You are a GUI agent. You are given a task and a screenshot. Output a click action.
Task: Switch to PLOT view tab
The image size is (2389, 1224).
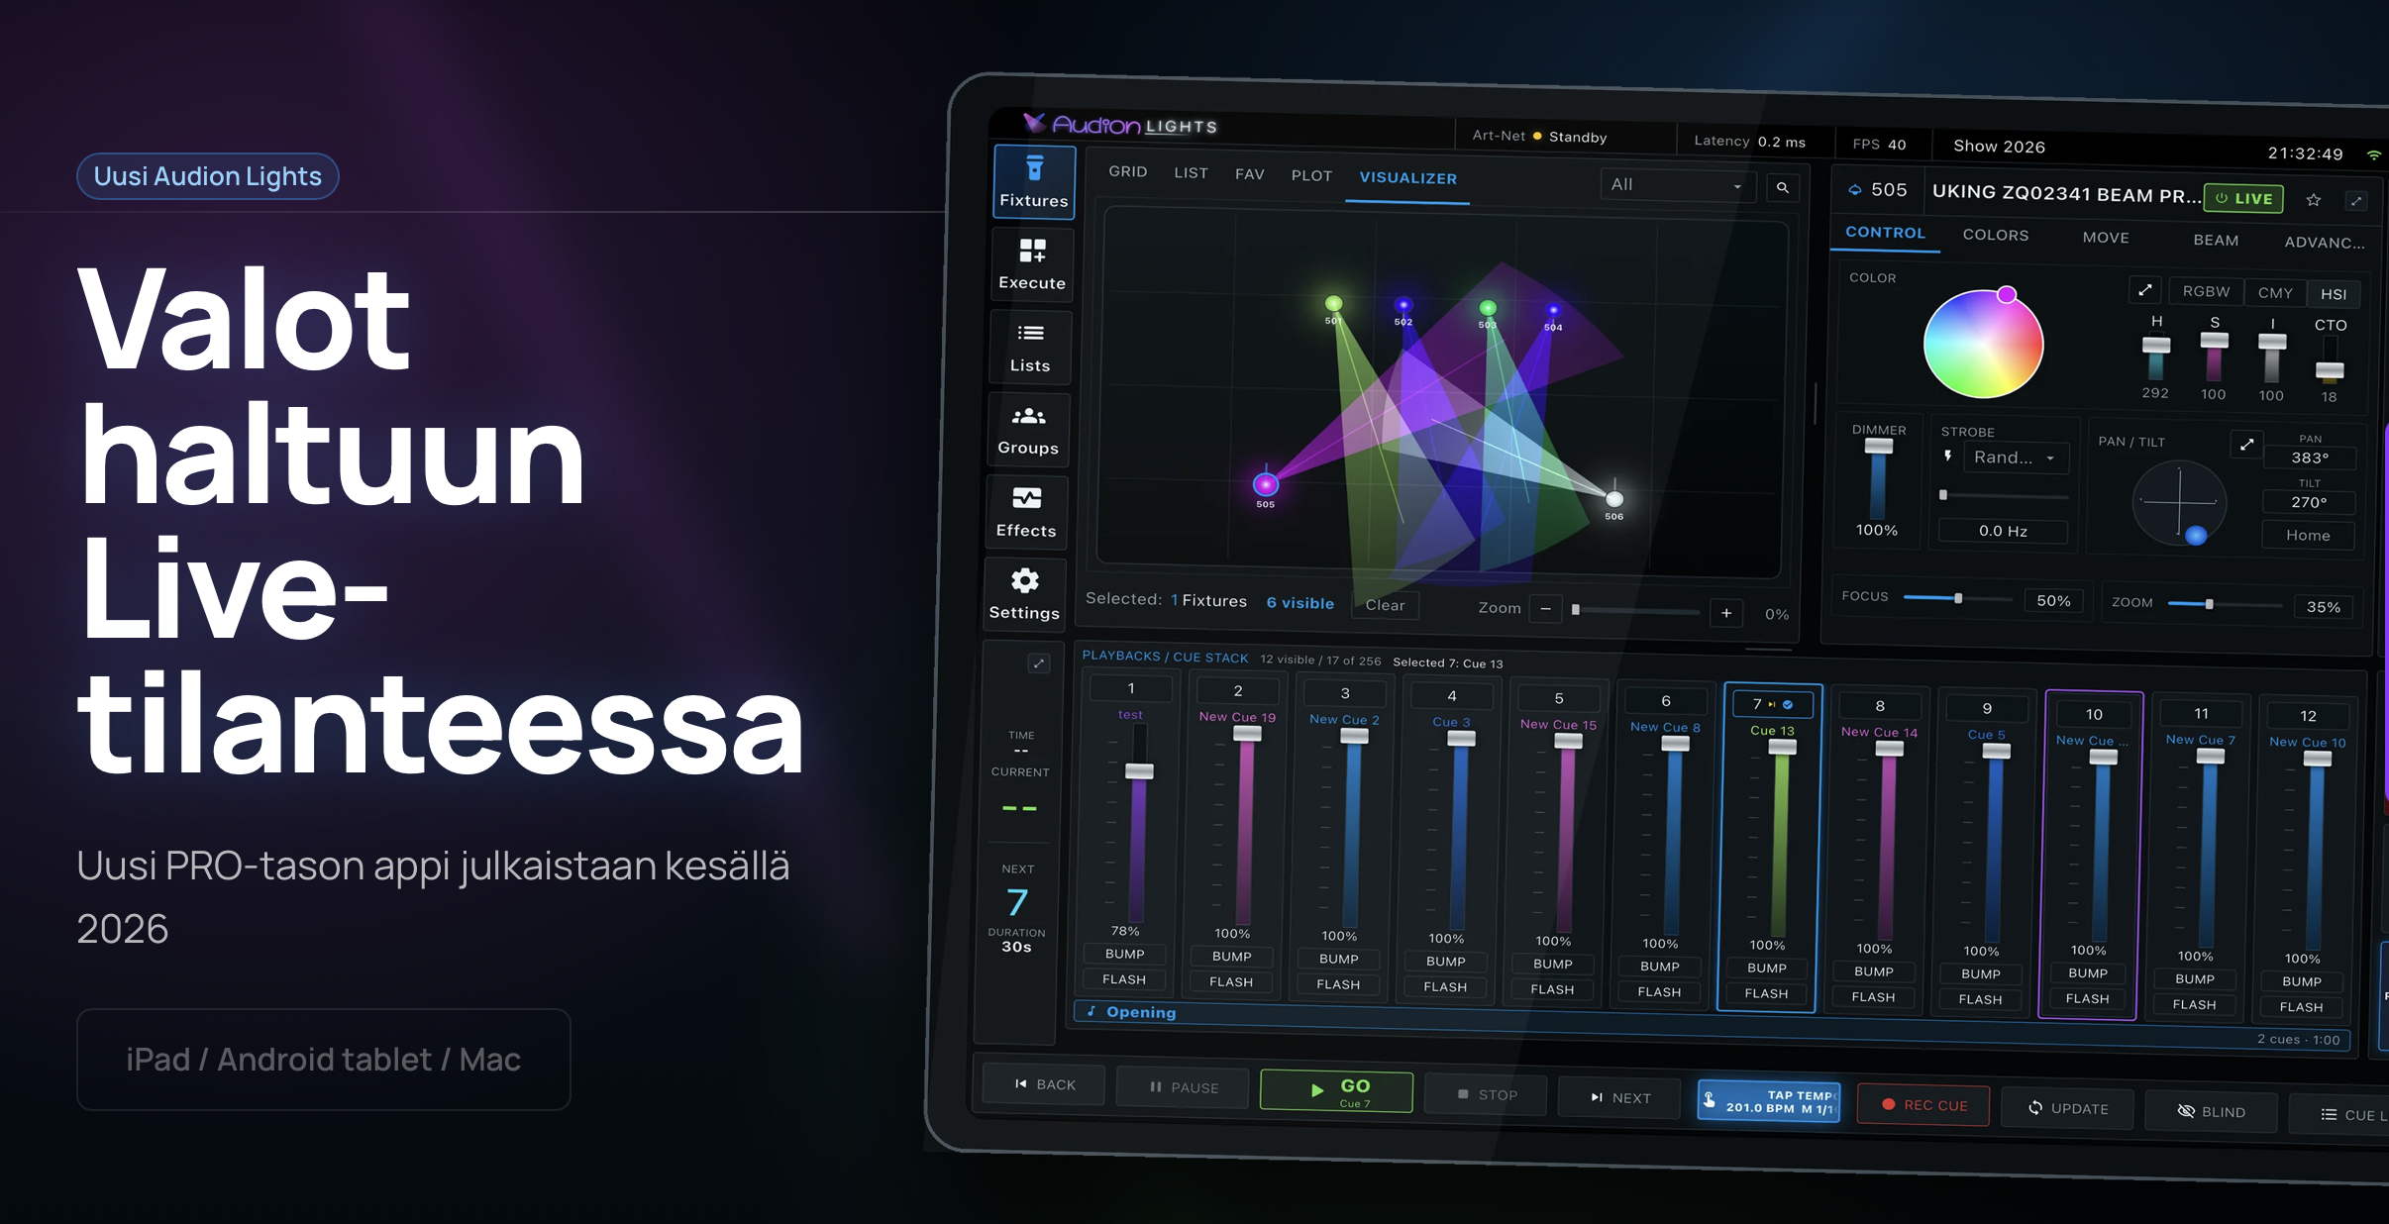[1311, 175]
